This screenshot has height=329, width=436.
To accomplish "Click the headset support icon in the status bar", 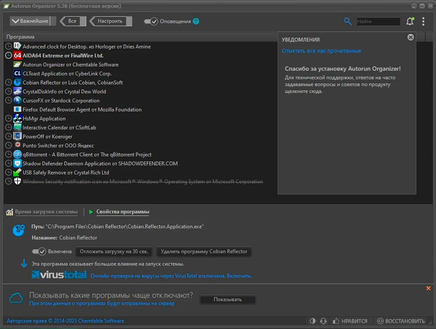I will [323, 321].
